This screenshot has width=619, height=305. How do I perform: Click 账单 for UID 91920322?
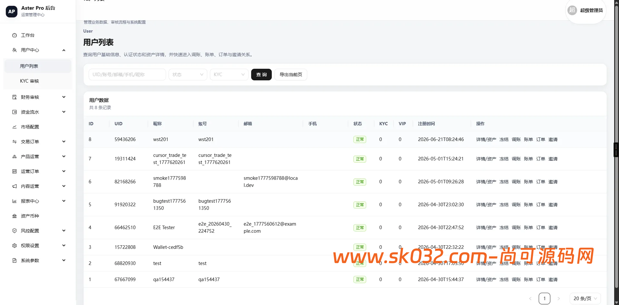pos(528,205)
